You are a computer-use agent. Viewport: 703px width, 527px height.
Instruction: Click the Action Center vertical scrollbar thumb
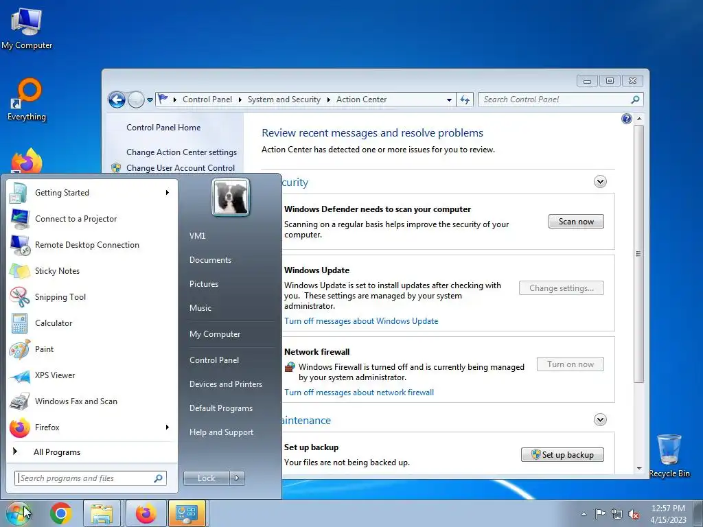click(638, 254)
